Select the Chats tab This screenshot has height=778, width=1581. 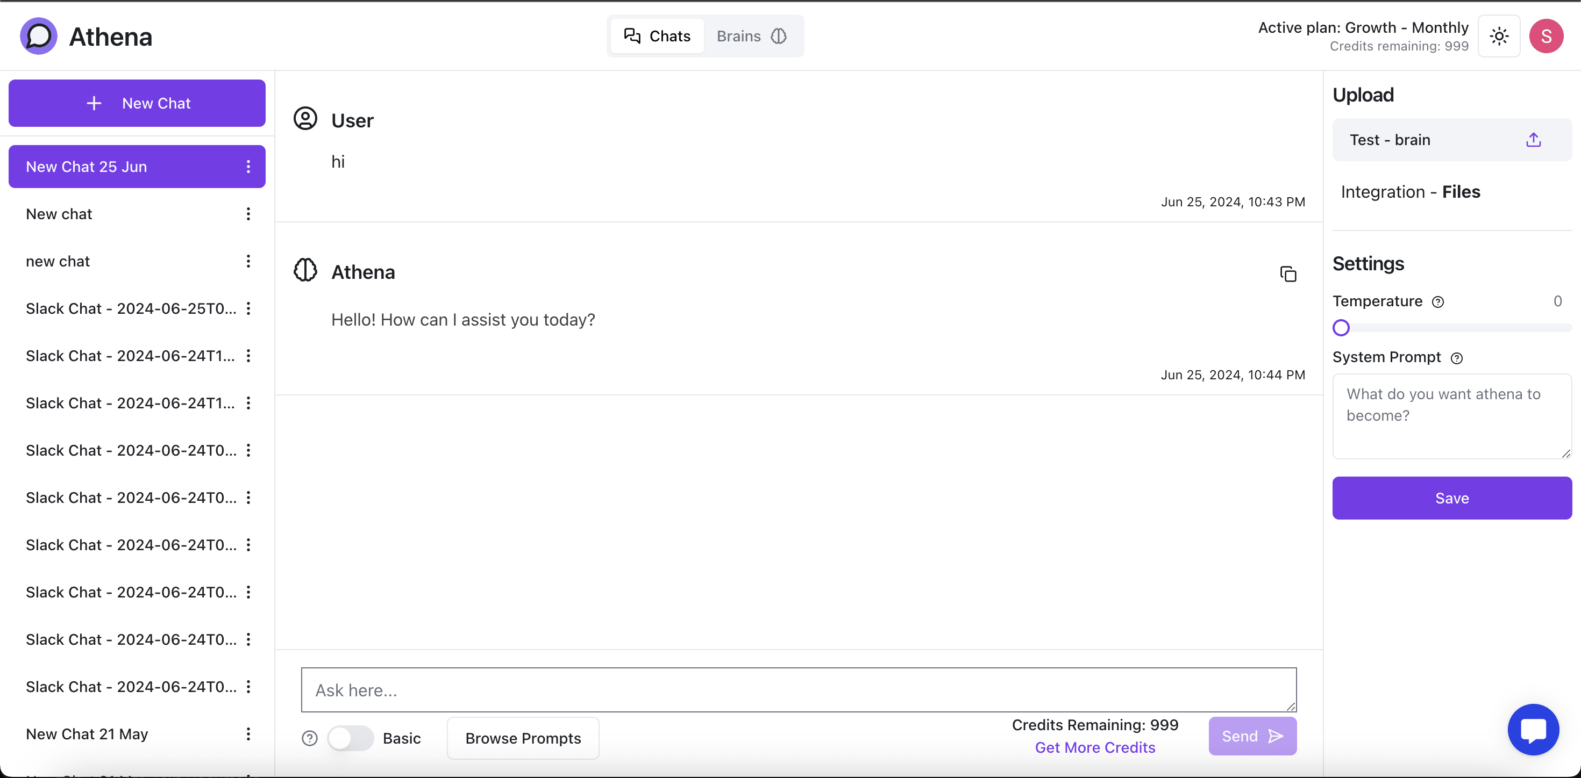[657, 36]
